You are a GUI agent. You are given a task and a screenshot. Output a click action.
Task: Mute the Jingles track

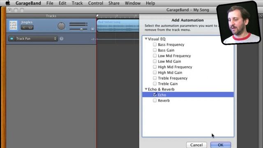tap(24, 28)
